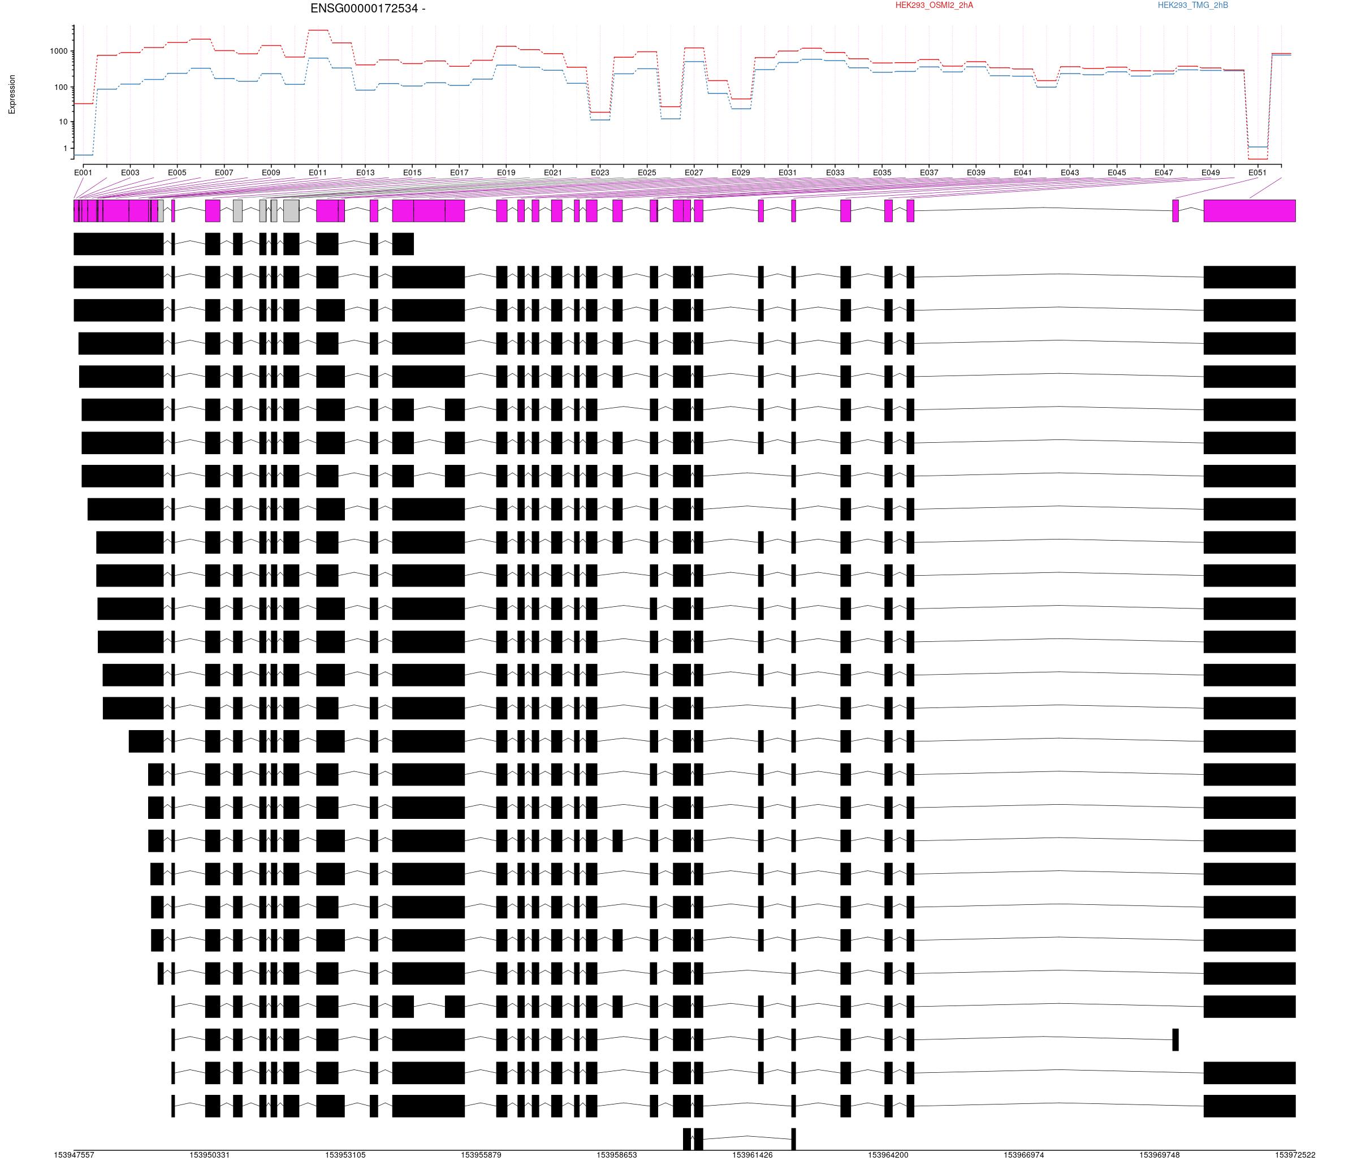
Task: Click the 1000 y-axis tick label
Action: point(58,51)
